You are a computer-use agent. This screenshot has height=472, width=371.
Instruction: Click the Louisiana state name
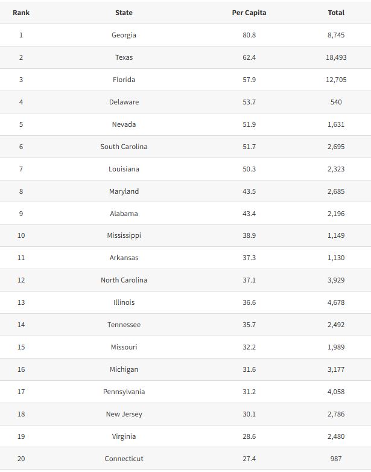pyautogui.click(x=124, y=169)
